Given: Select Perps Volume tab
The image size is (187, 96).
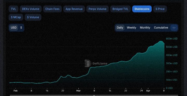Looking at the screenshot, I should (97, 9).
